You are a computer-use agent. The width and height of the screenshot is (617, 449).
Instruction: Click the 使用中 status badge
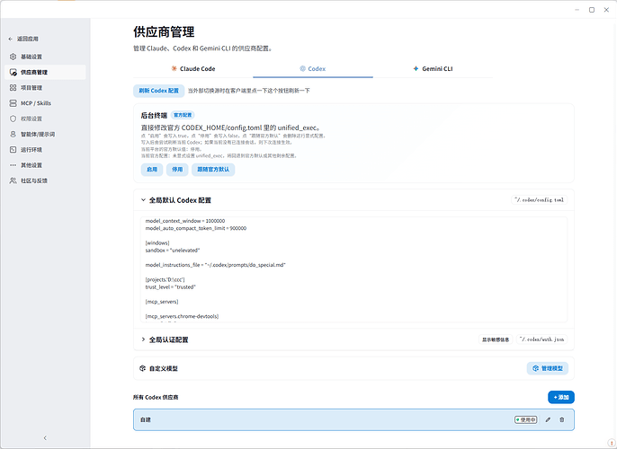click(x=525, y=419)
